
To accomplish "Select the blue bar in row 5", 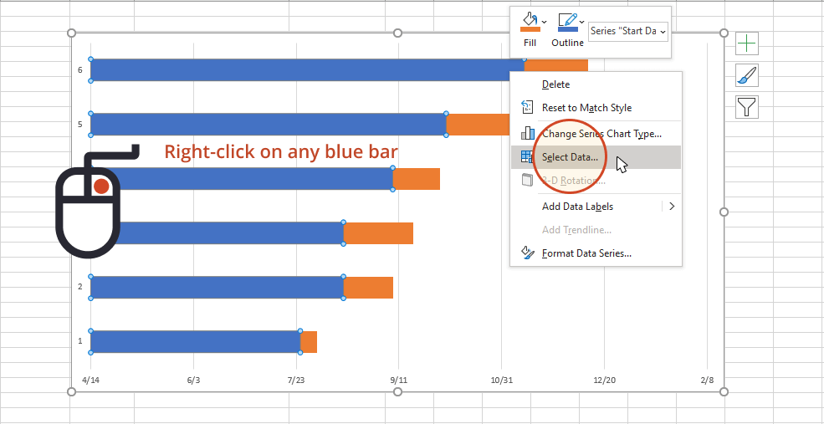I will tap(268, 124).
